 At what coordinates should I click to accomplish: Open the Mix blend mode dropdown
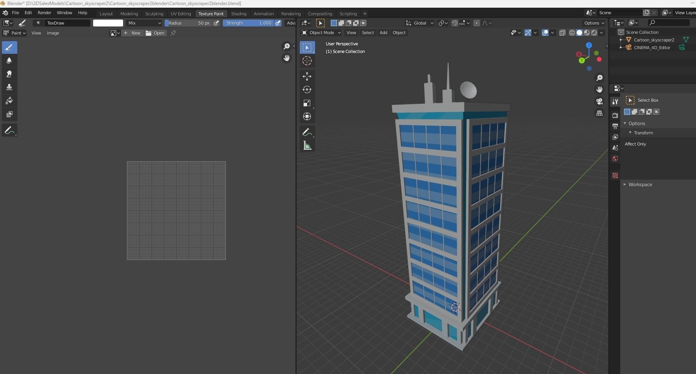(144, 23)
